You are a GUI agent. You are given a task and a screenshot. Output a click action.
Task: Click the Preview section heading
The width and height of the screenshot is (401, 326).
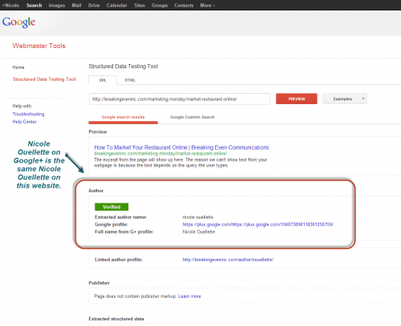point(98,132)
